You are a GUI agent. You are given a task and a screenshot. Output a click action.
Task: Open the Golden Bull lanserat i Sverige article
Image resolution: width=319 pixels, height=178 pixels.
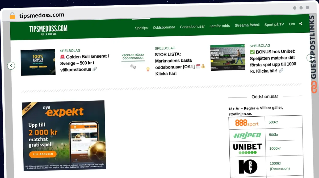coord(85,63)
